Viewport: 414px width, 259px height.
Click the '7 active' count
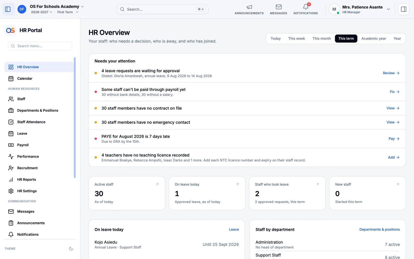point(392,244)
